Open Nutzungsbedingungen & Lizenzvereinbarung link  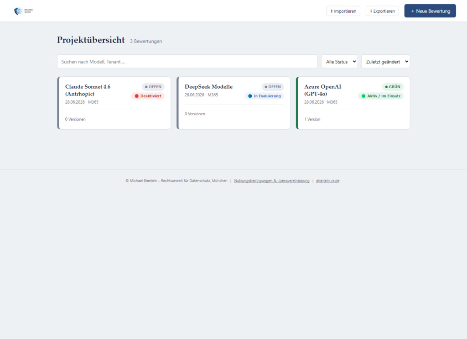(x=272, y=181)
